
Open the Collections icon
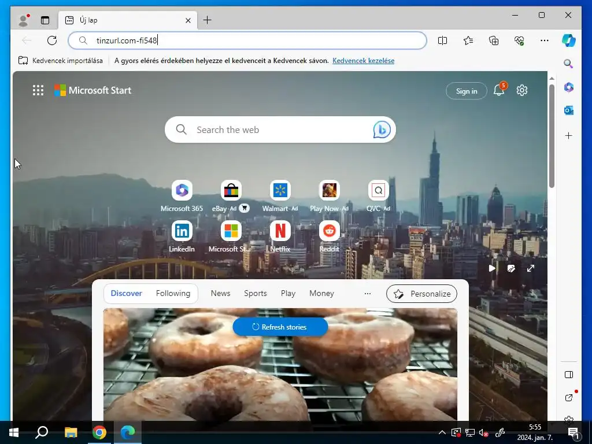pos(494,40)
